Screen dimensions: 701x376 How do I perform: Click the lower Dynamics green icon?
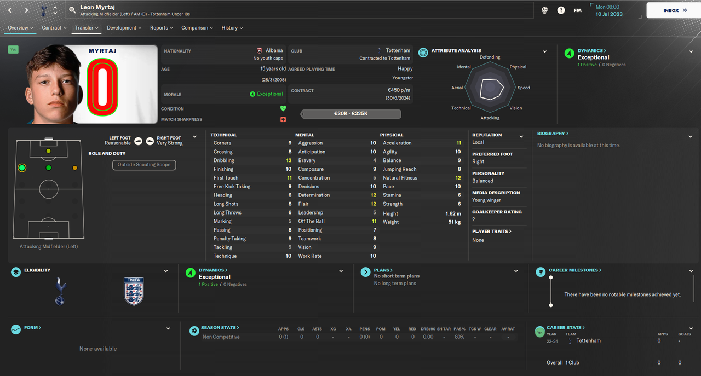click(x=191, y=272)
